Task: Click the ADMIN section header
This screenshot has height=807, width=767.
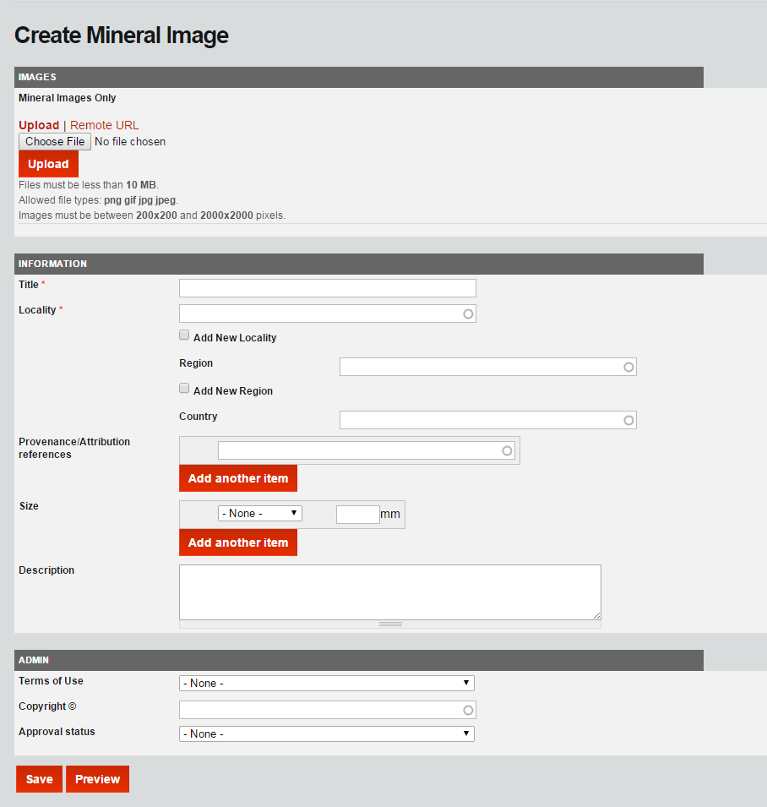Action: click(x=358, y=660)
